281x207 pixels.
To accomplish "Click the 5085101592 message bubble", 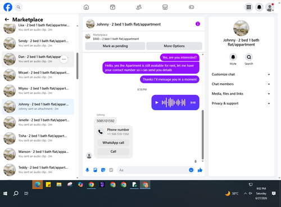I will coord(106,121).
